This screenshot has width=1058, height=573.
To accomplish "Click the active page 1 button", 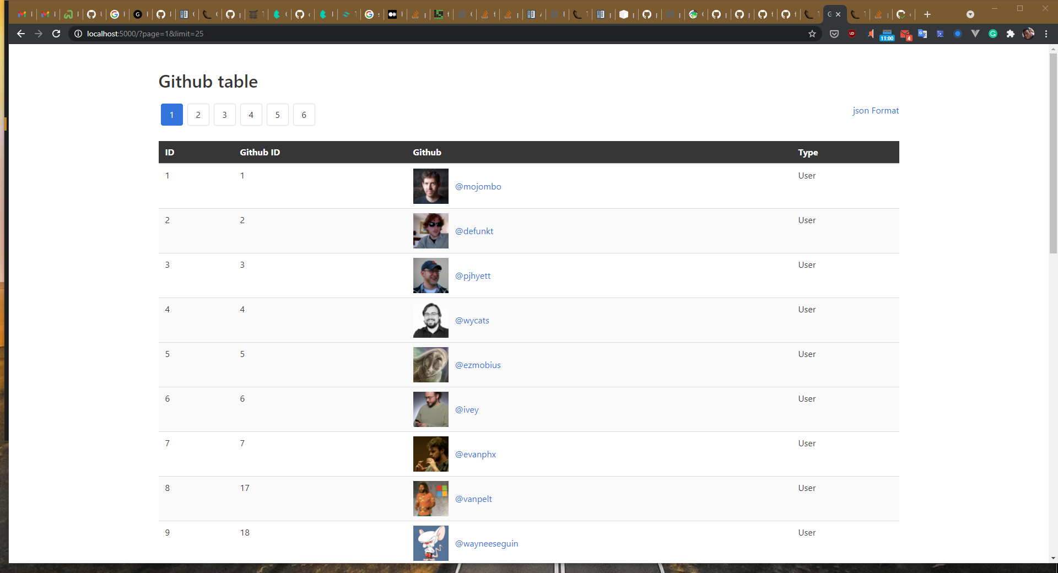I will (172, 115).
